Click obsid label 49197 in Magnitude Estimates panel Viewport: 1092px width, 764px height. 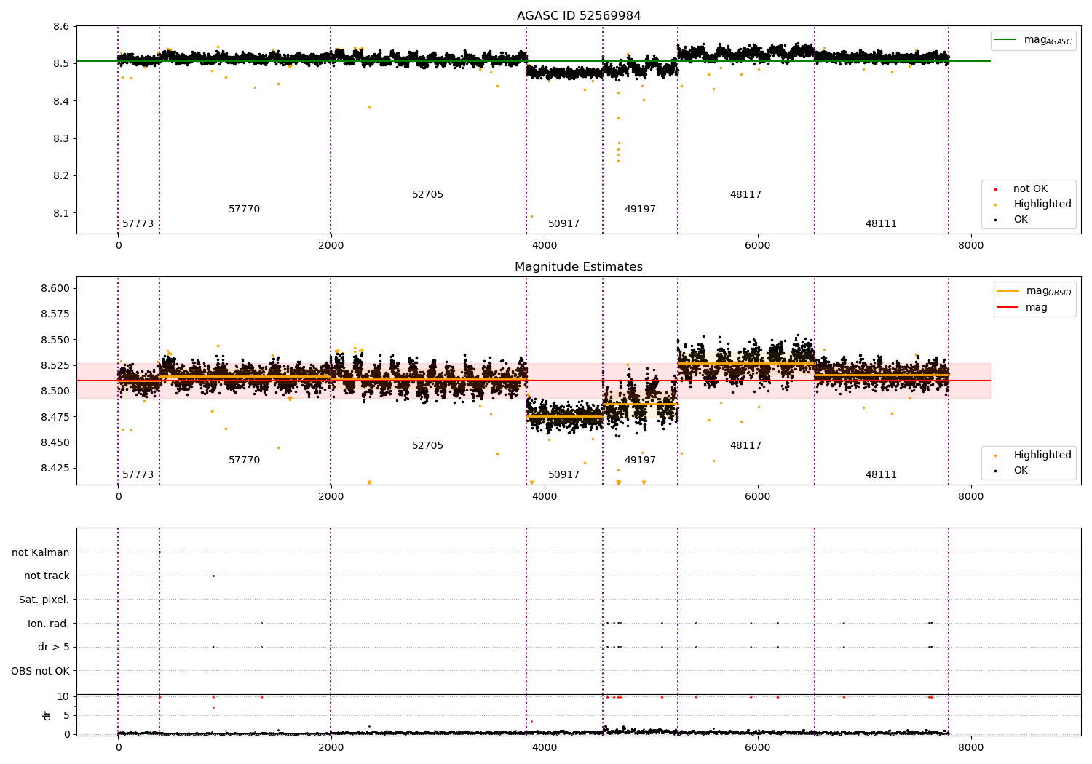[640, 461]
